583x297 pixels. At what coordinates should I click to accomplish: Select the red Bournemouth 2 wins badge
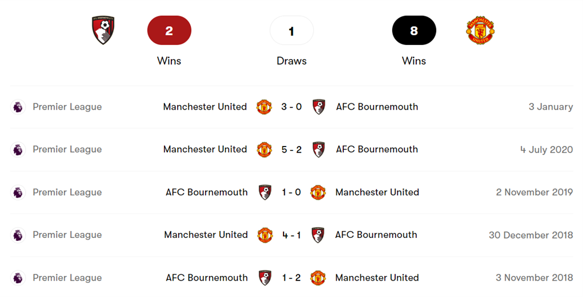[x=169, y=31]
